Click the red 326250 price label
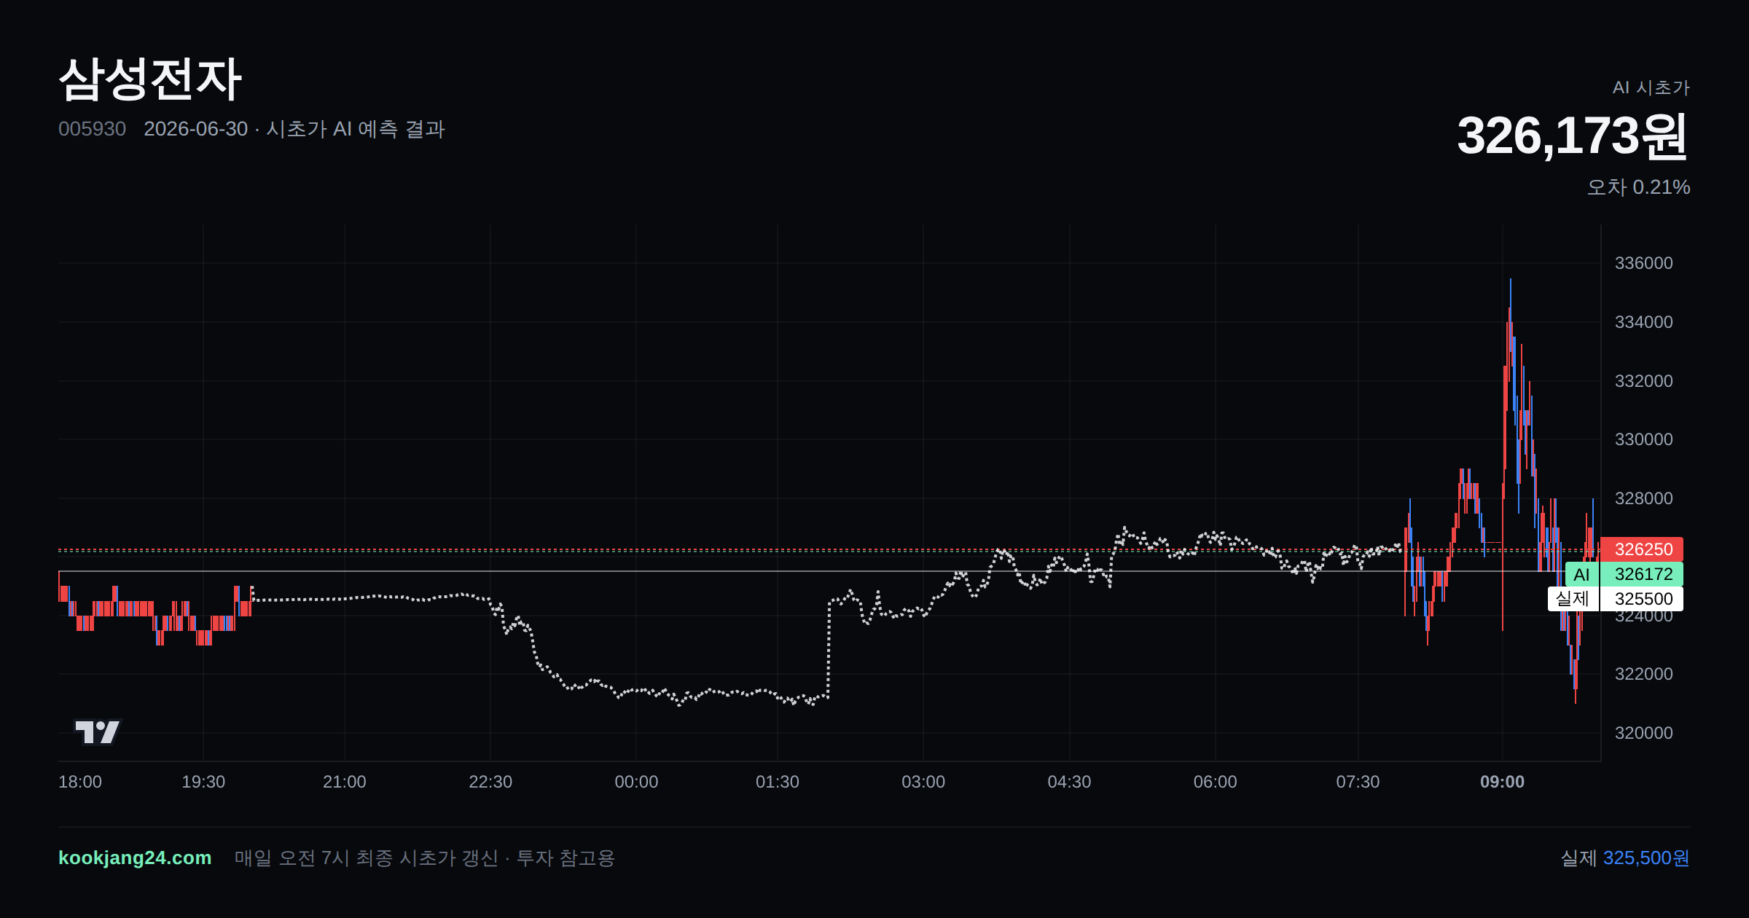 (1641, 549)
